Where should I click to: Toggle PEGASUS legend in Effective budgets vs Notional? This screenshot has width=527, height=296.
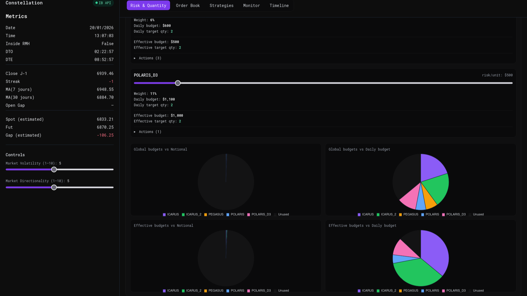point(214,291)
